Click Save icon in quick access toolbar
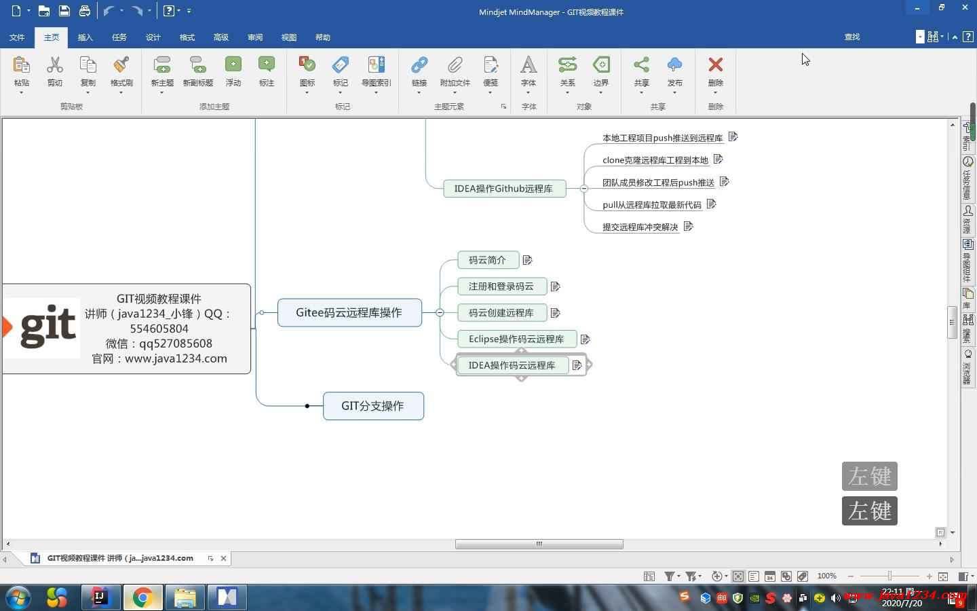 coord(64,11)
